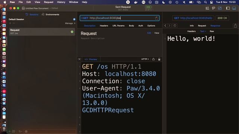Open Spotlight search in menu bar
Viewport: 239px width, 134px height.
coord(205,2)
